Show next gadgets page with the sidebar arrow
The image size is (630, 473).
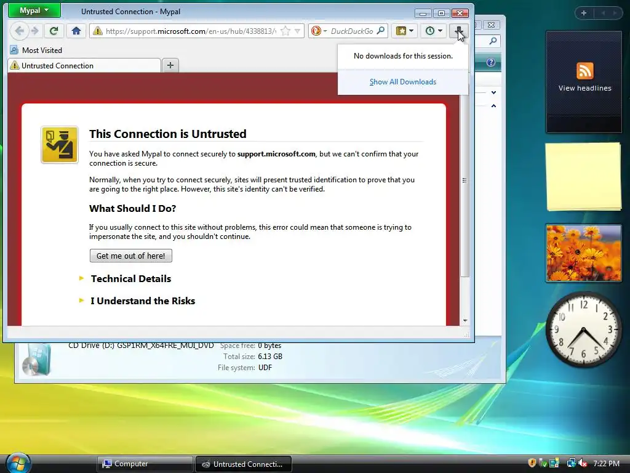tap(615, 13)
